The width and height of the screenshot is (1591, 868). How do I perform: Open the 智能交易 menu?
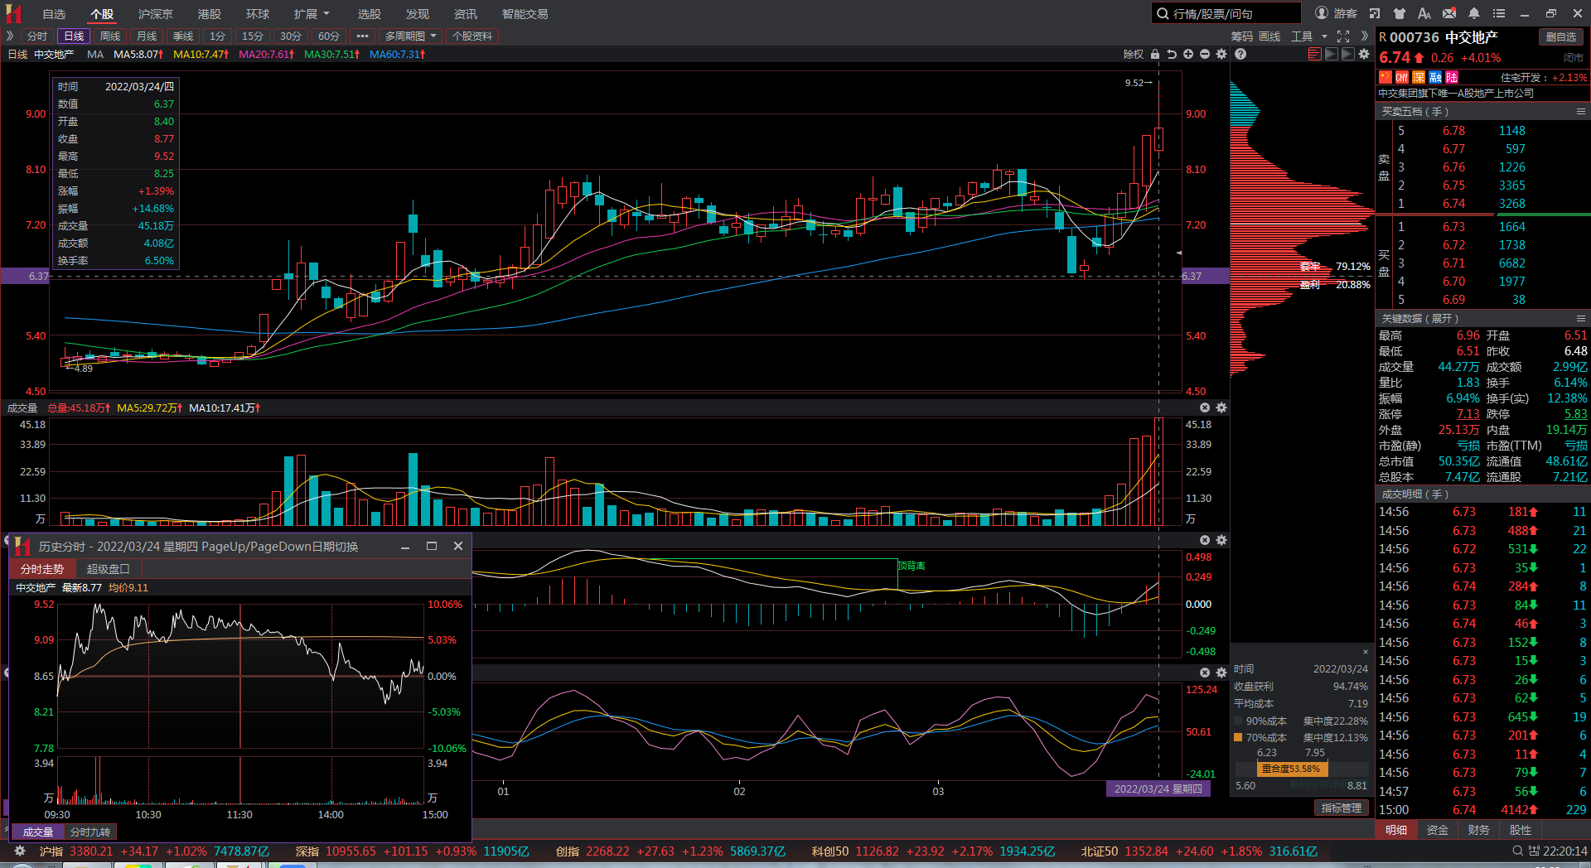[x=525, y=14]
